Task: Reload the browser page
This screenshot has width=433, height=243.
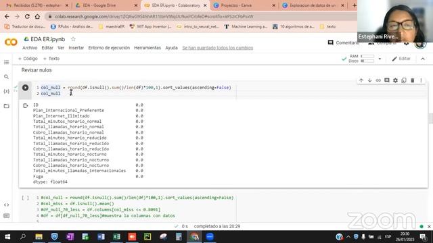Action: 27,16
